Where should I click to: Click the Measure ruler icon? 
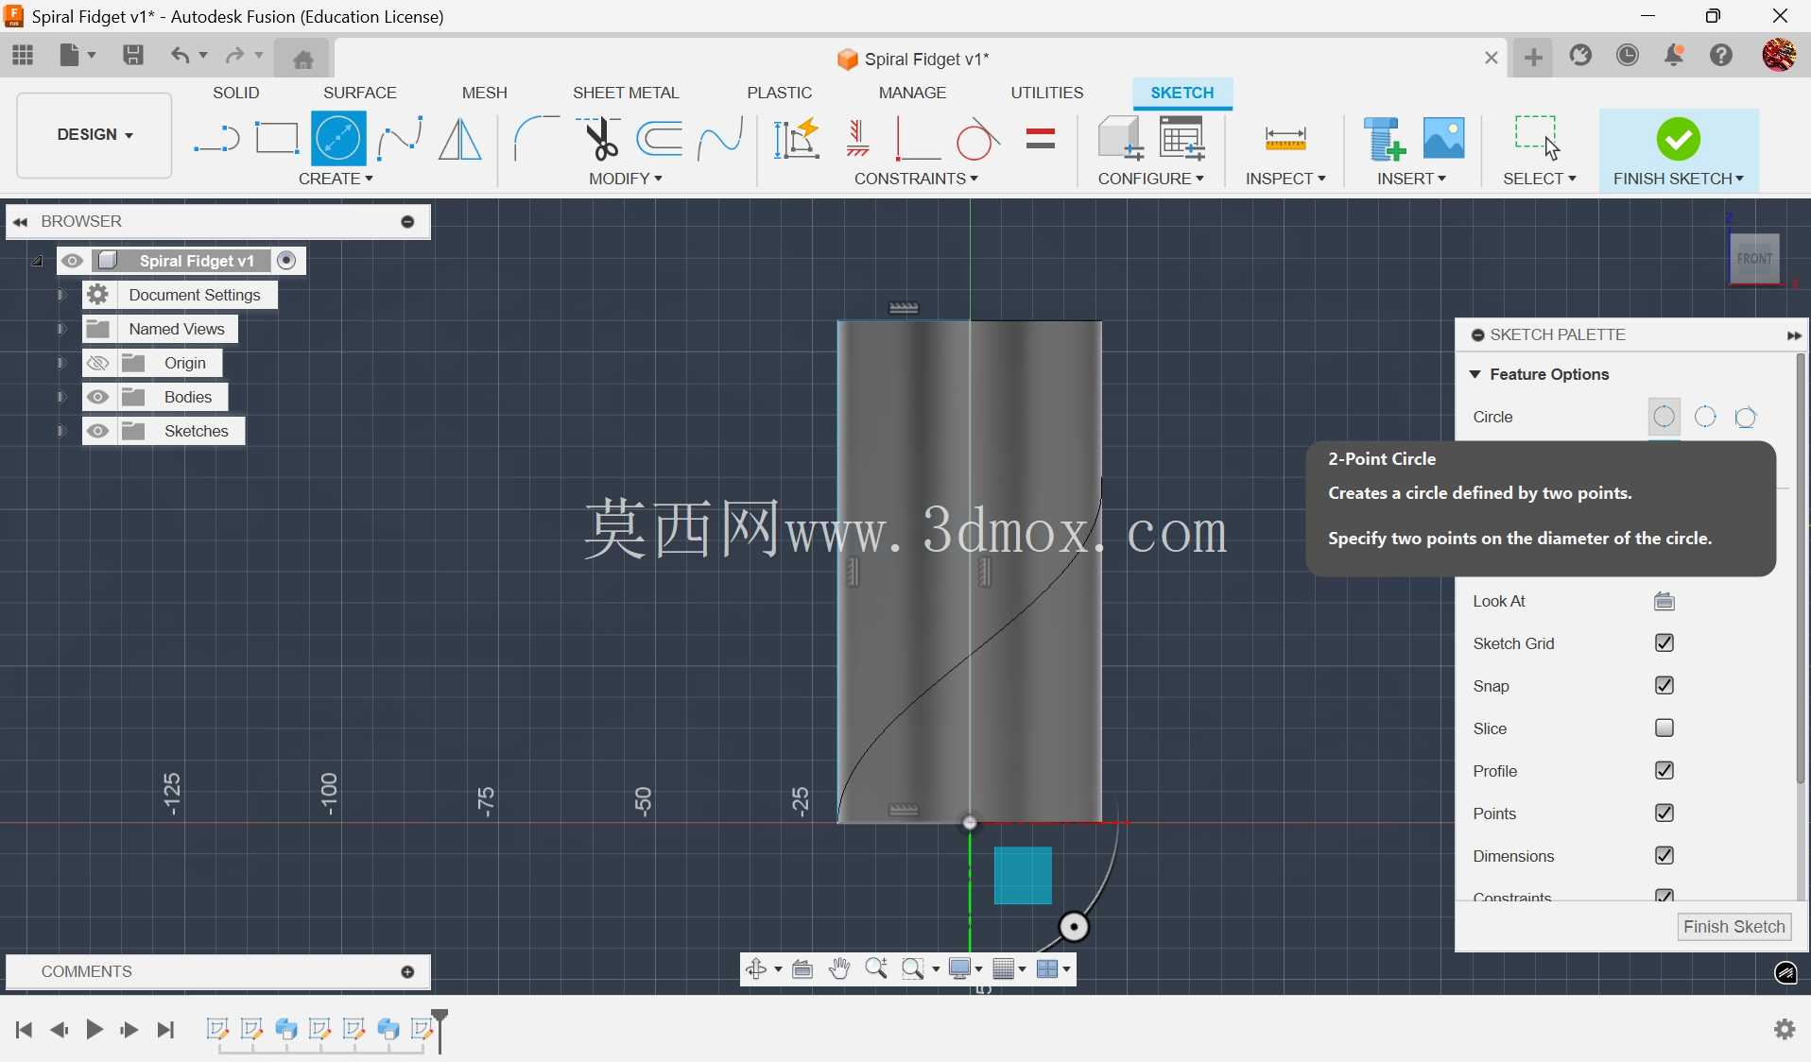tap(1285, 140)
